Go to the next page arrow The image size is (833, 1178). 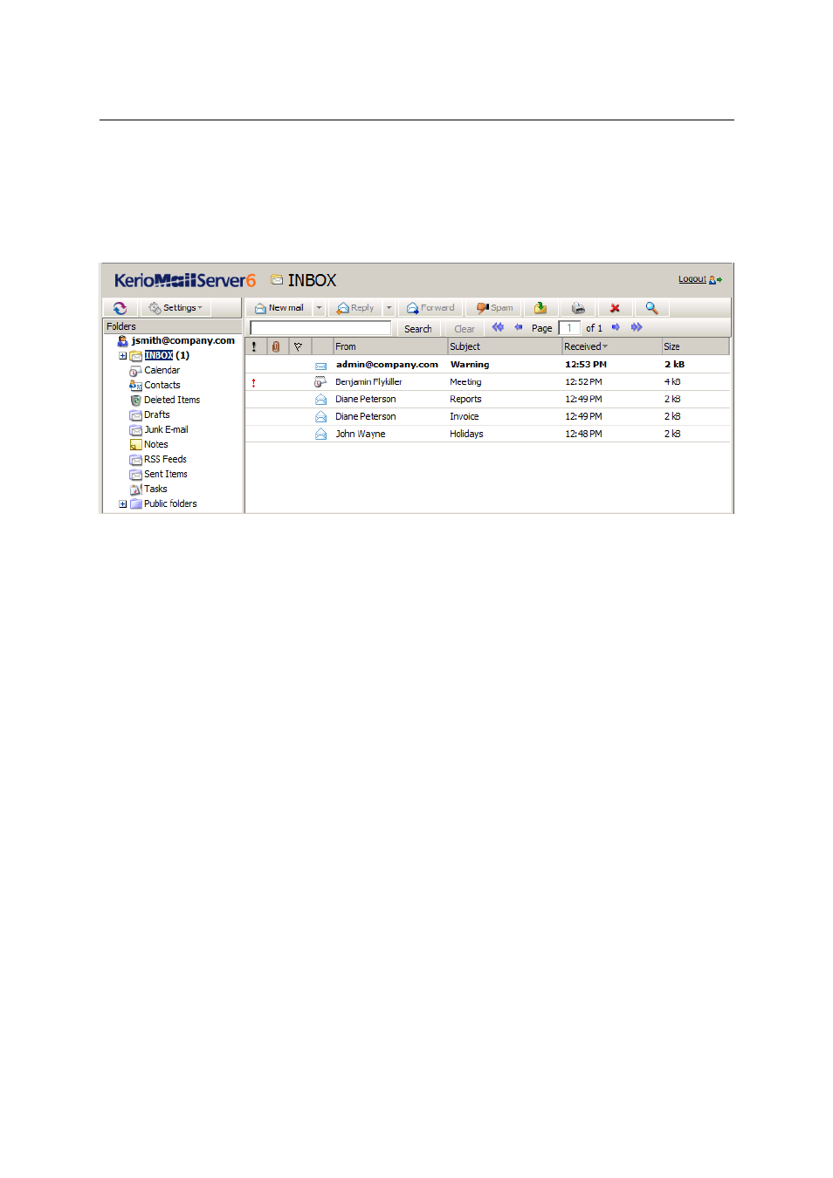(616, 327)
